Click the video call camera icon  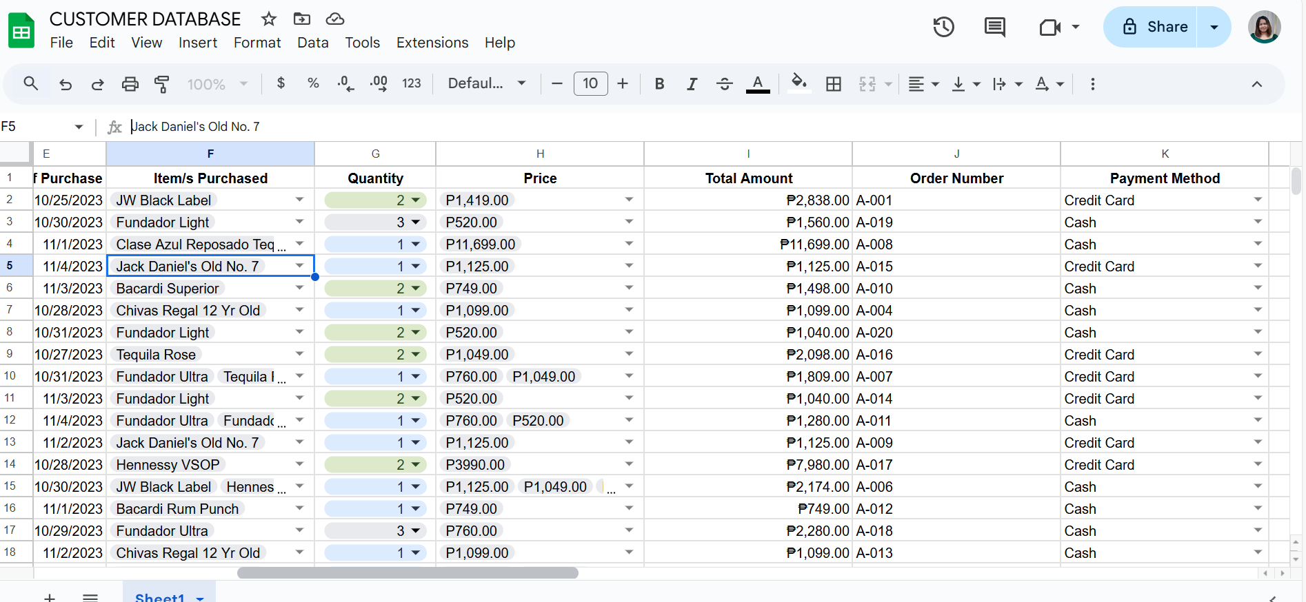click(1050, 27)
